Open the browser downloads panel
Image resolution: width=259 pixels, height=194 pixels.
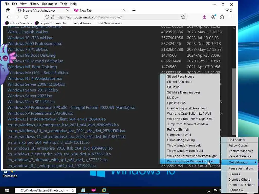click(204, 17)
